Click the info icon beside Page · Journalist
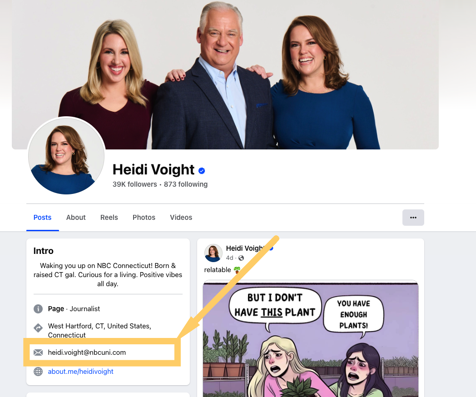The image size is (476, 397). pyautogui.click(x=38, y=309)
